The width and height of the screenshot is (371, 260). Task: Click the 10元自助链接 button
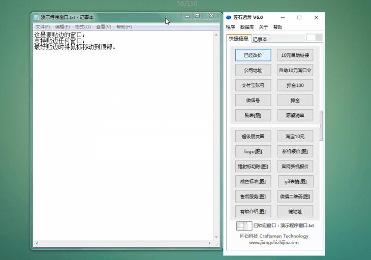[x=295, y=55]
